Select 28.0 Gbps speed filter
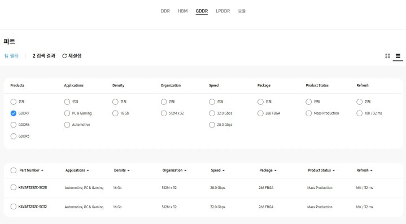This screenshot has width=406, height=224. coord(212,125)
